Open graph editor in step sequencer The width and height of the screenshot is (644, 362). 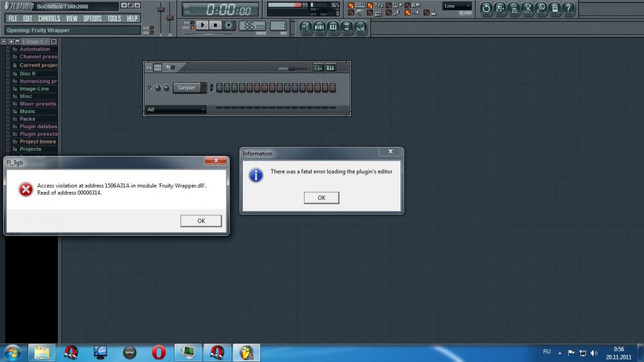[318, 68]
